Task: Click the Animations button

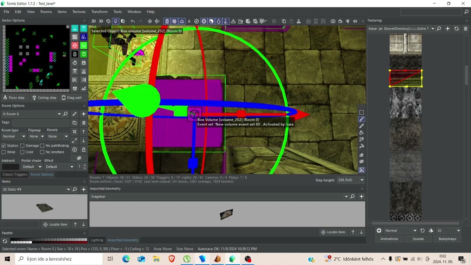Action: 389,239
